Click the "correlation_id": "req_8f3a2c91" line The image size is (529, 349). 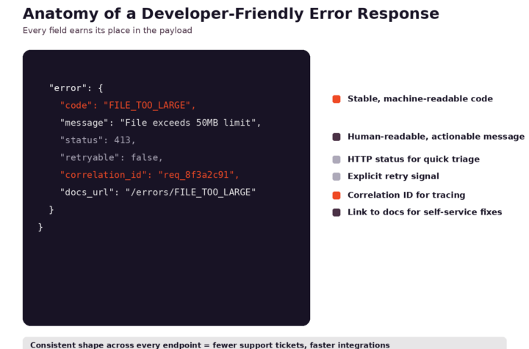point(149,175)
